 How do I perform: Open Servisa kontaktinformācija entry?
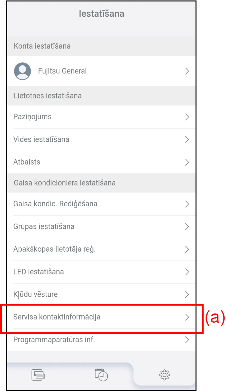101,317
